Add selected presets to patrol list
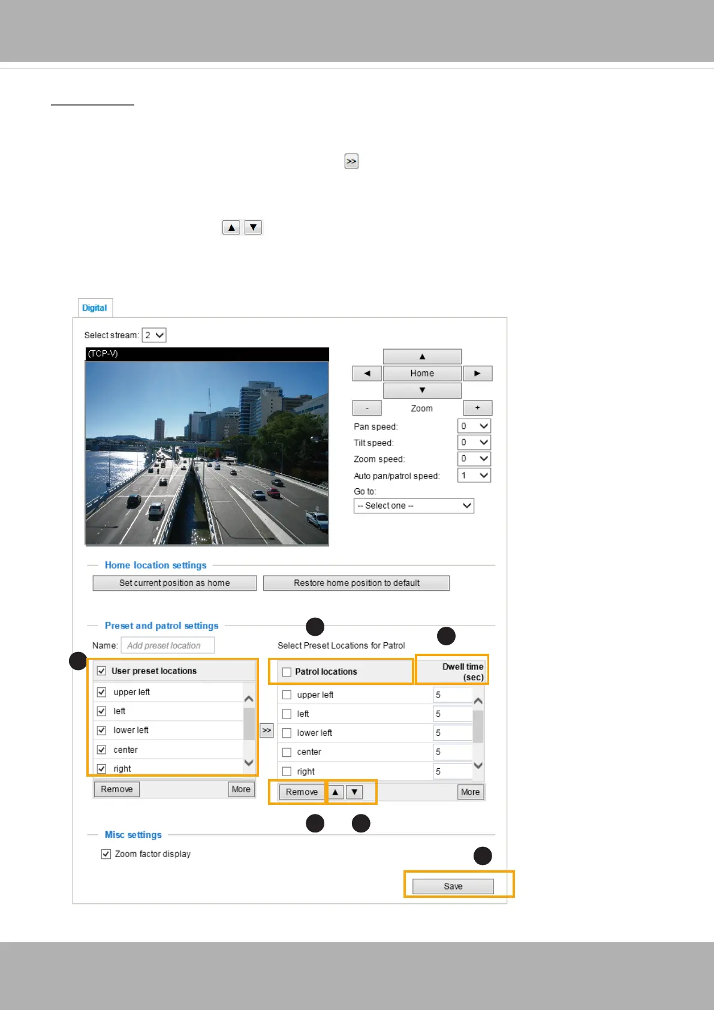This screenshot has height=1010, width=714. 267,731
